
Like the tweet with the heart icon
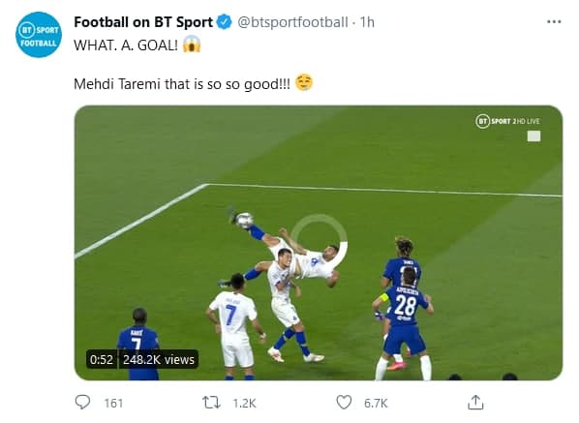[x=344, y=403]
